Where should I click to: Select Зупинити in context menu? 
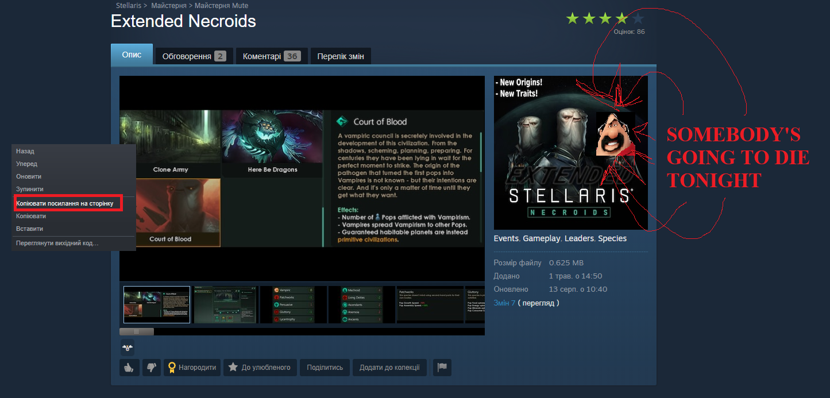pos(74,189)
